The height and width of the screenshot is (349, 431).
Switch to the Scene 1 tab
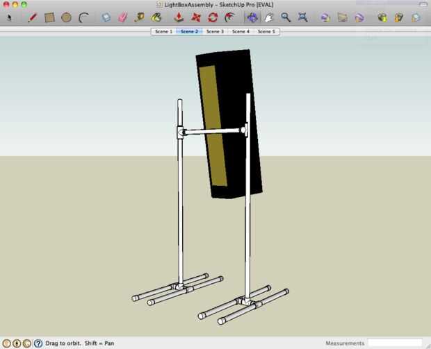pos(163,31)
